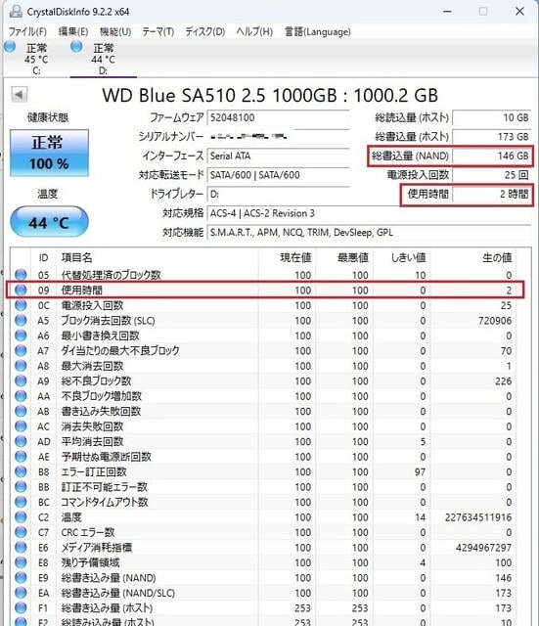Click the power on hours value 2 時間
Image resolution: width=539 pixels, height=626 pixels.
(x=491, y=194)
